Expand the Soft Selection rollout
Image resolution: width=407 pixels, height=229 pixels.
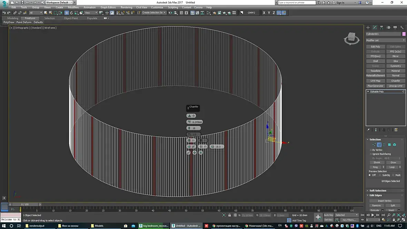click(377, 191)
